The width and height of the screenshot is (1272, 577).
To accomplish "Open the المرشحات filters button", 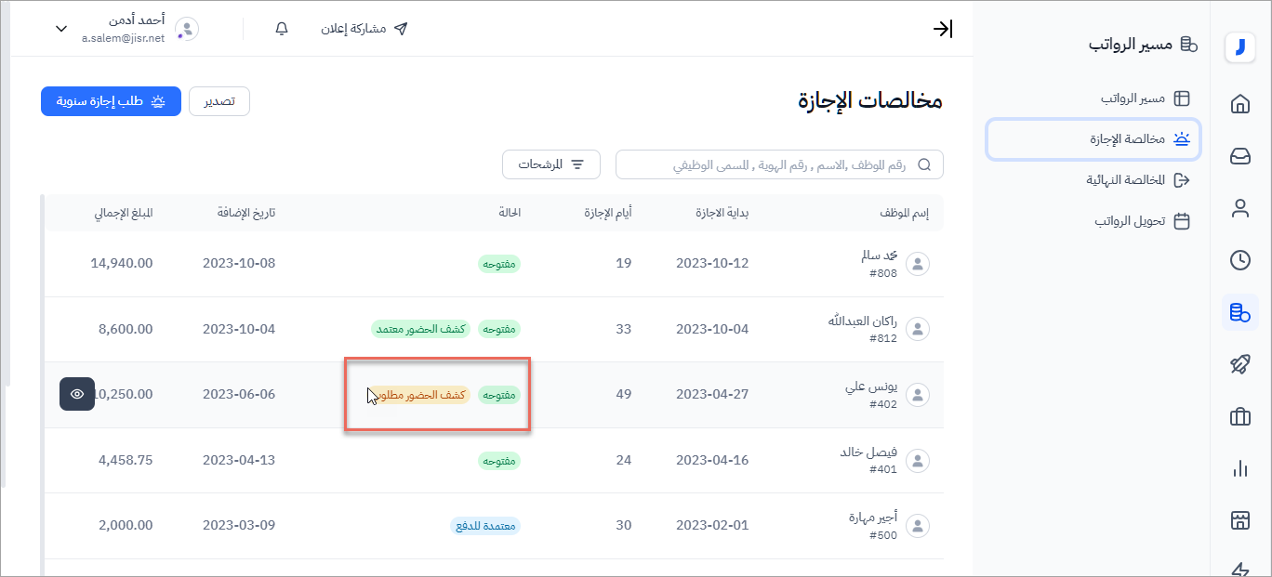I will [x=551, y=164].
